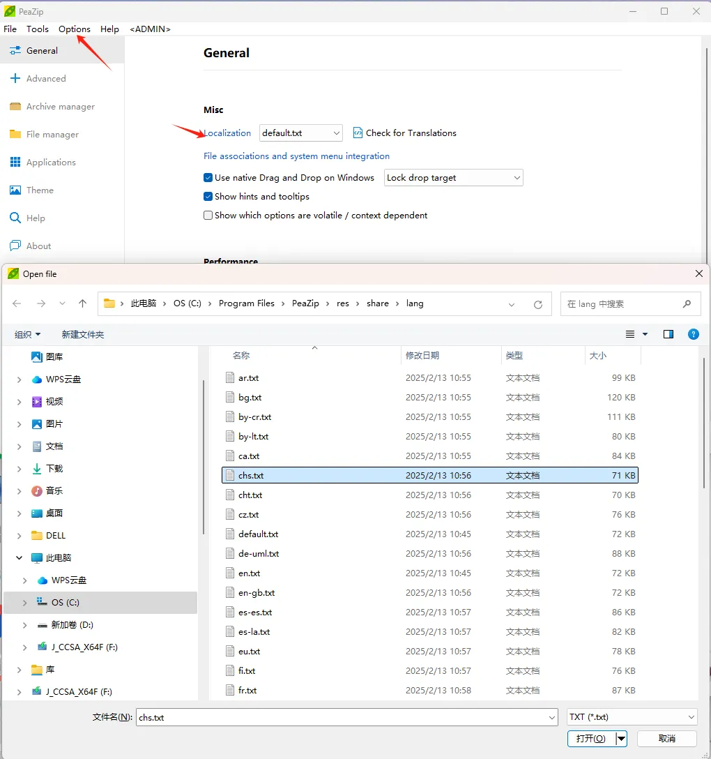Click the navigation tree scrollbar
The image size is (711, 759).
(204, 457)
